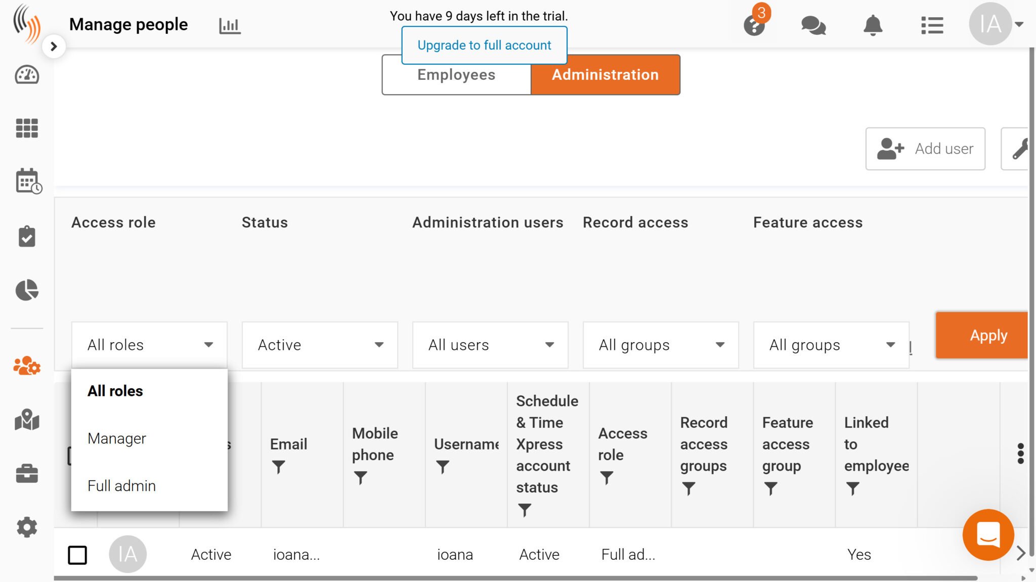This screenshot has height=582, width=1036.
Task: Open the chat messages icon in header
Action: (x=813, y=25)
